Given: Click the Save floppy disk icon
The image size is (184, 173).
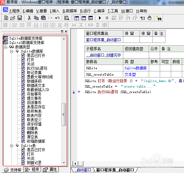Looking at the screenshot, I should [20, 18].
